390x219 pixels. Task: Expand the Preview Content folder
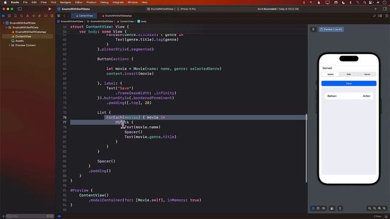click(x=10, y=46)
